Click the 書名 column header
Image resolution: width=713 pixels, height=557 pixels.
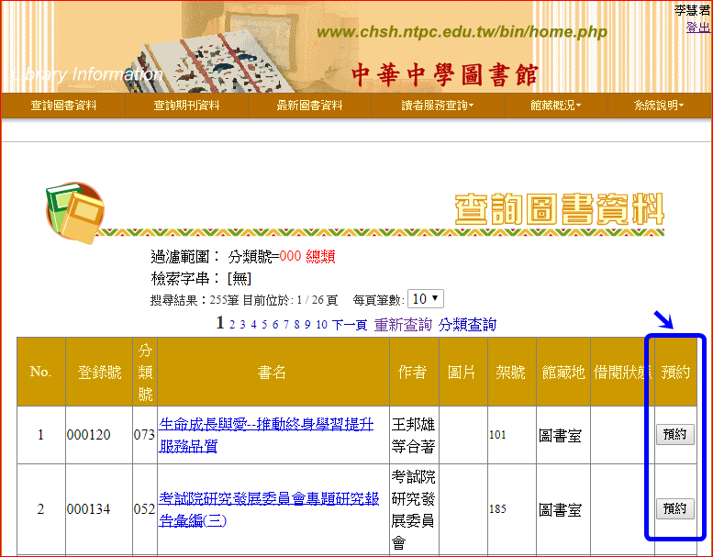pyautogui.click(x=272, y=372)
